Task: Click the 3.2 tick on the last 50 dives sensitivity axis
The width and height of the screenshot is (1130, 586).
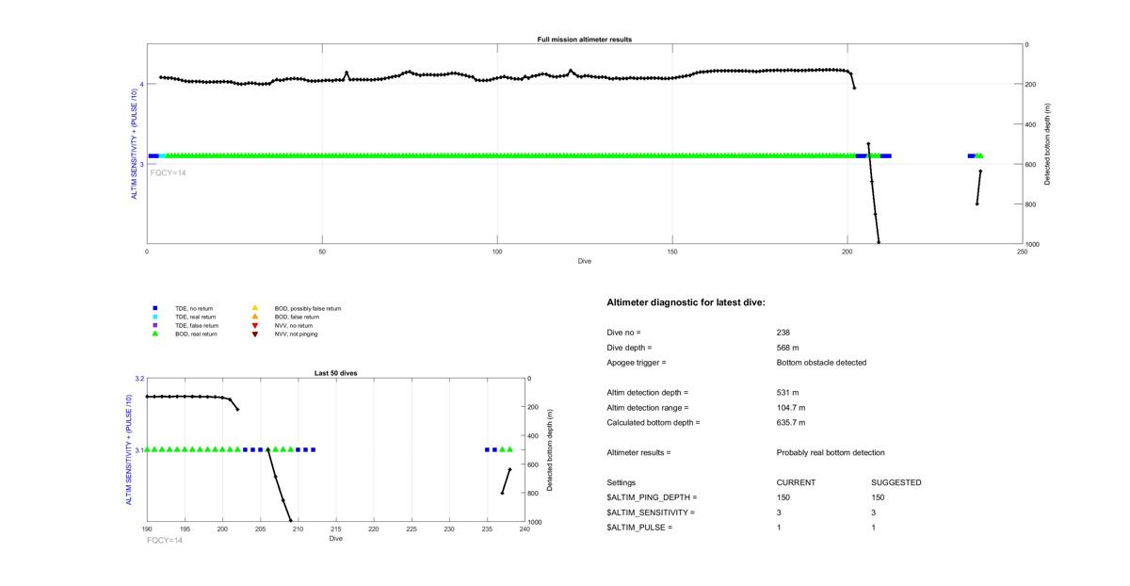Action: [x=139, y=379]
